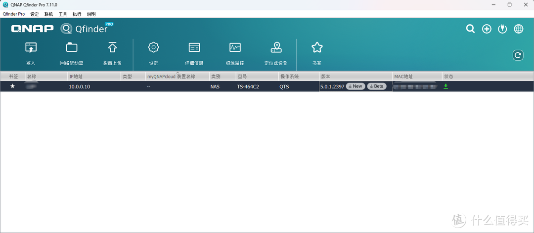Open the 执行 menu
Viewport: 534px width, 233px height.
click(77, 14)
